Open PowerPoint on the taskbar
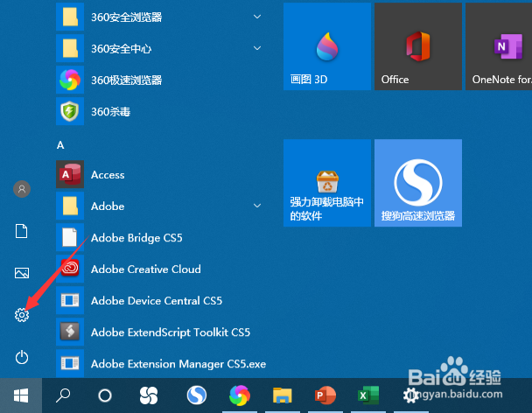 point(325,395)
